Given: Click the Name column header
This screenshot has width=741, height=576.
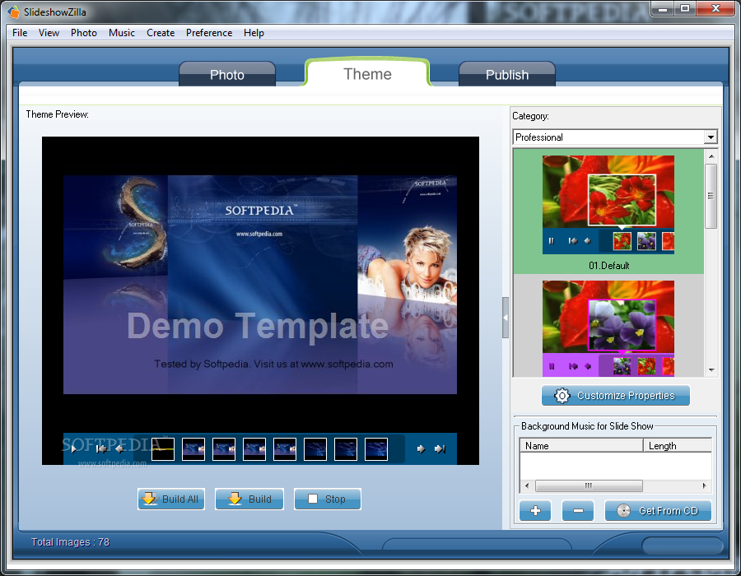Looking at the screenshot, I should click(581, 446).
